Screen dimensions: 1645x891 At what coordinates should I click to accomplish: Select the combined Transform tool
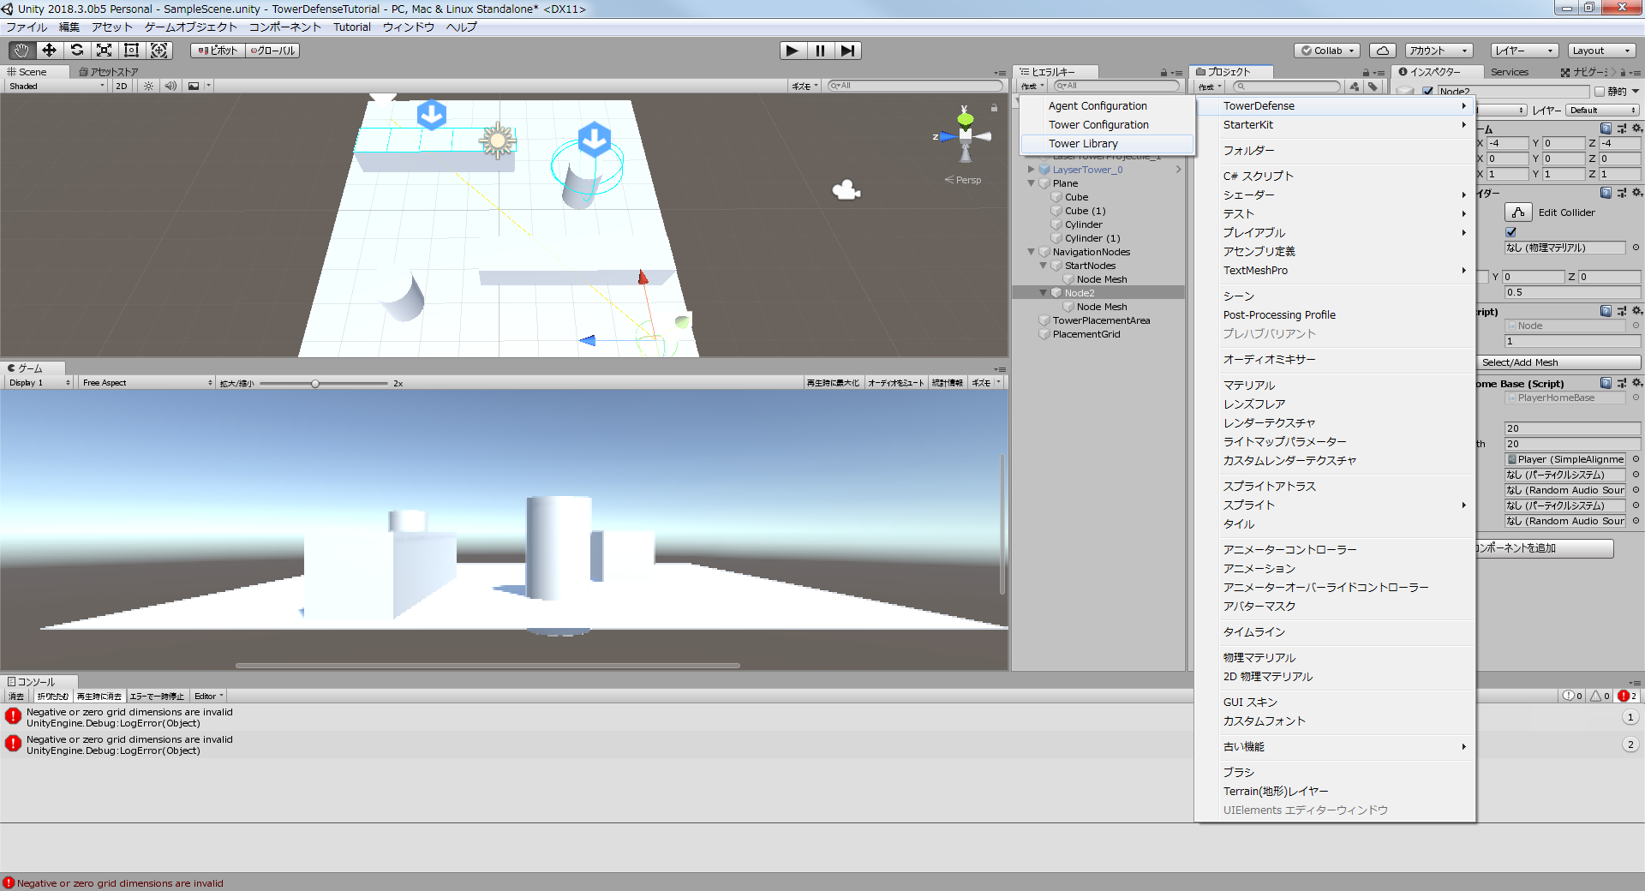pyautogui.click(x=159, y=51)
